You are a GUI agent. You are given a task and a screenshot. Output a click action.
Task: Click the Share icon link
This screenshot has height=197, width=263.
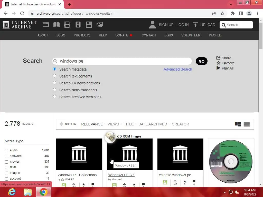coord(224,58)
